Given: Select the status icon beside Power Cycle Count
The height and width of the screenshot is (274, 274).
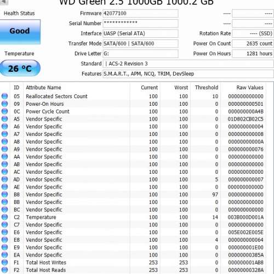Looking at the screenshot, I should pos(4,111).
